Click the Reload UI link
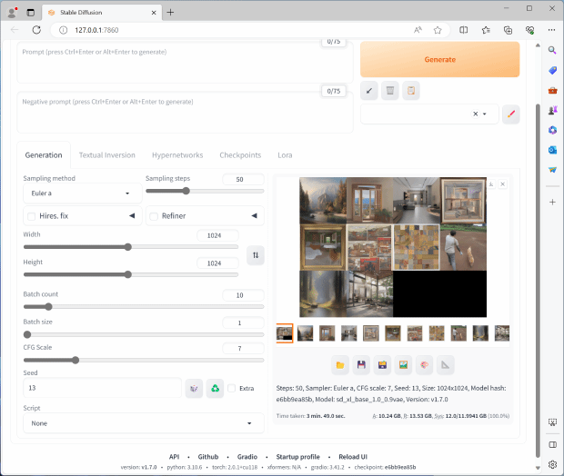Image resolution: width=564 pixels, height=476 pixels. pyautogui.click(x=353, y=457)
